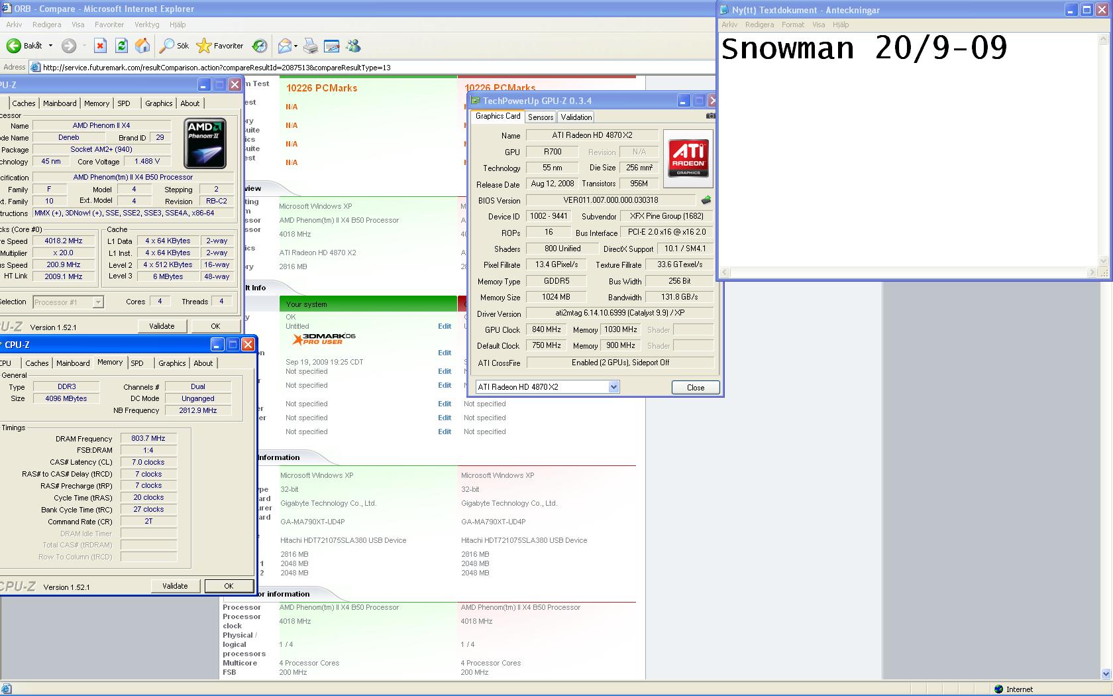1113x696 pixels.
Task: Switch to the Sensors tab in GPU-Z
Action: 541,117
